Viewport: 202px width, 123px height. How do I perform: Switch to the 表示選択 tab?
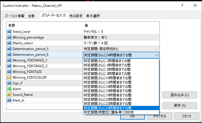coord(93,16)
